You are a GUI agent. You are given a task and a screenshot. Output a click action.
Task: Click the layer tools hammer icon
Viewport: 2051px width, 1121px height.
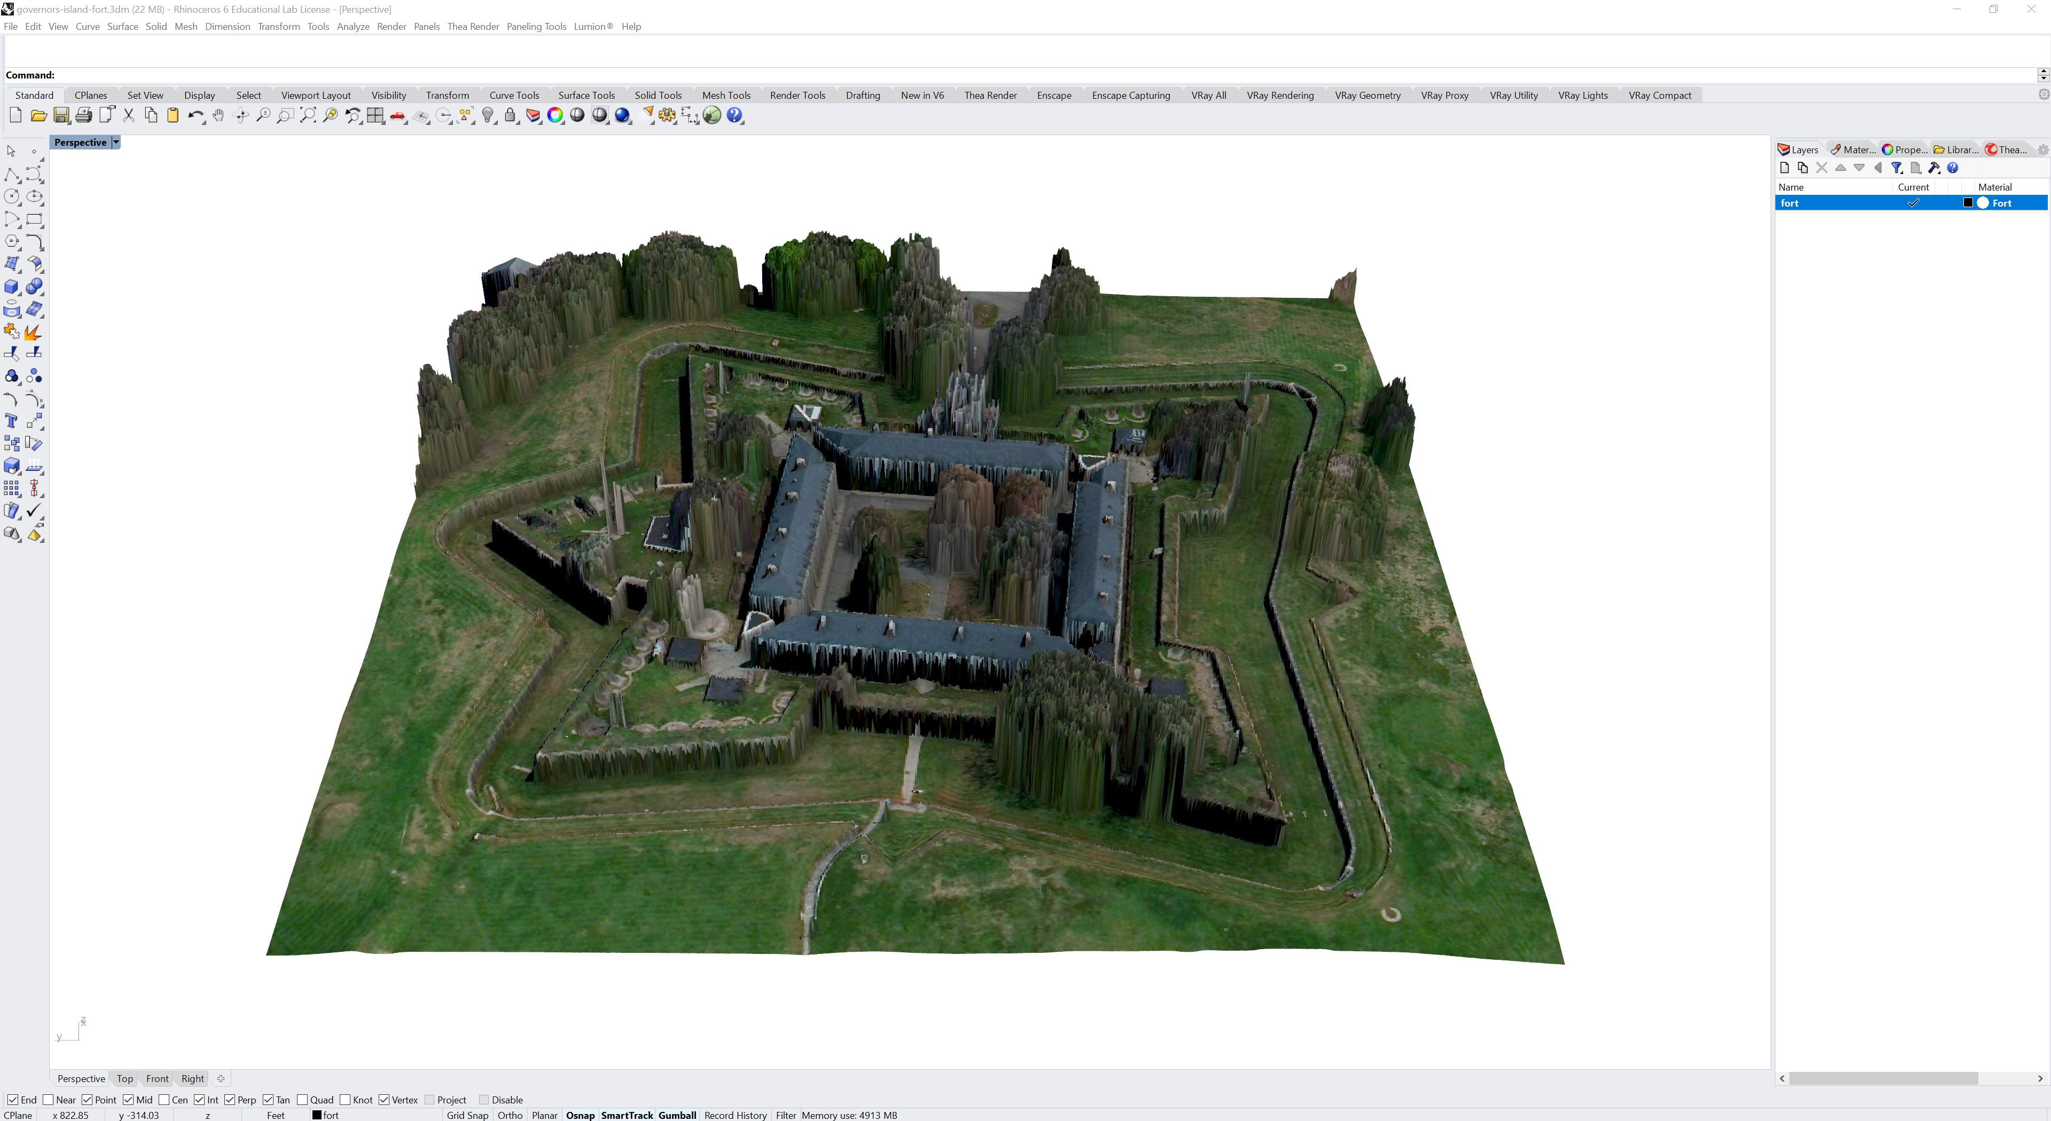(1934, 168)
